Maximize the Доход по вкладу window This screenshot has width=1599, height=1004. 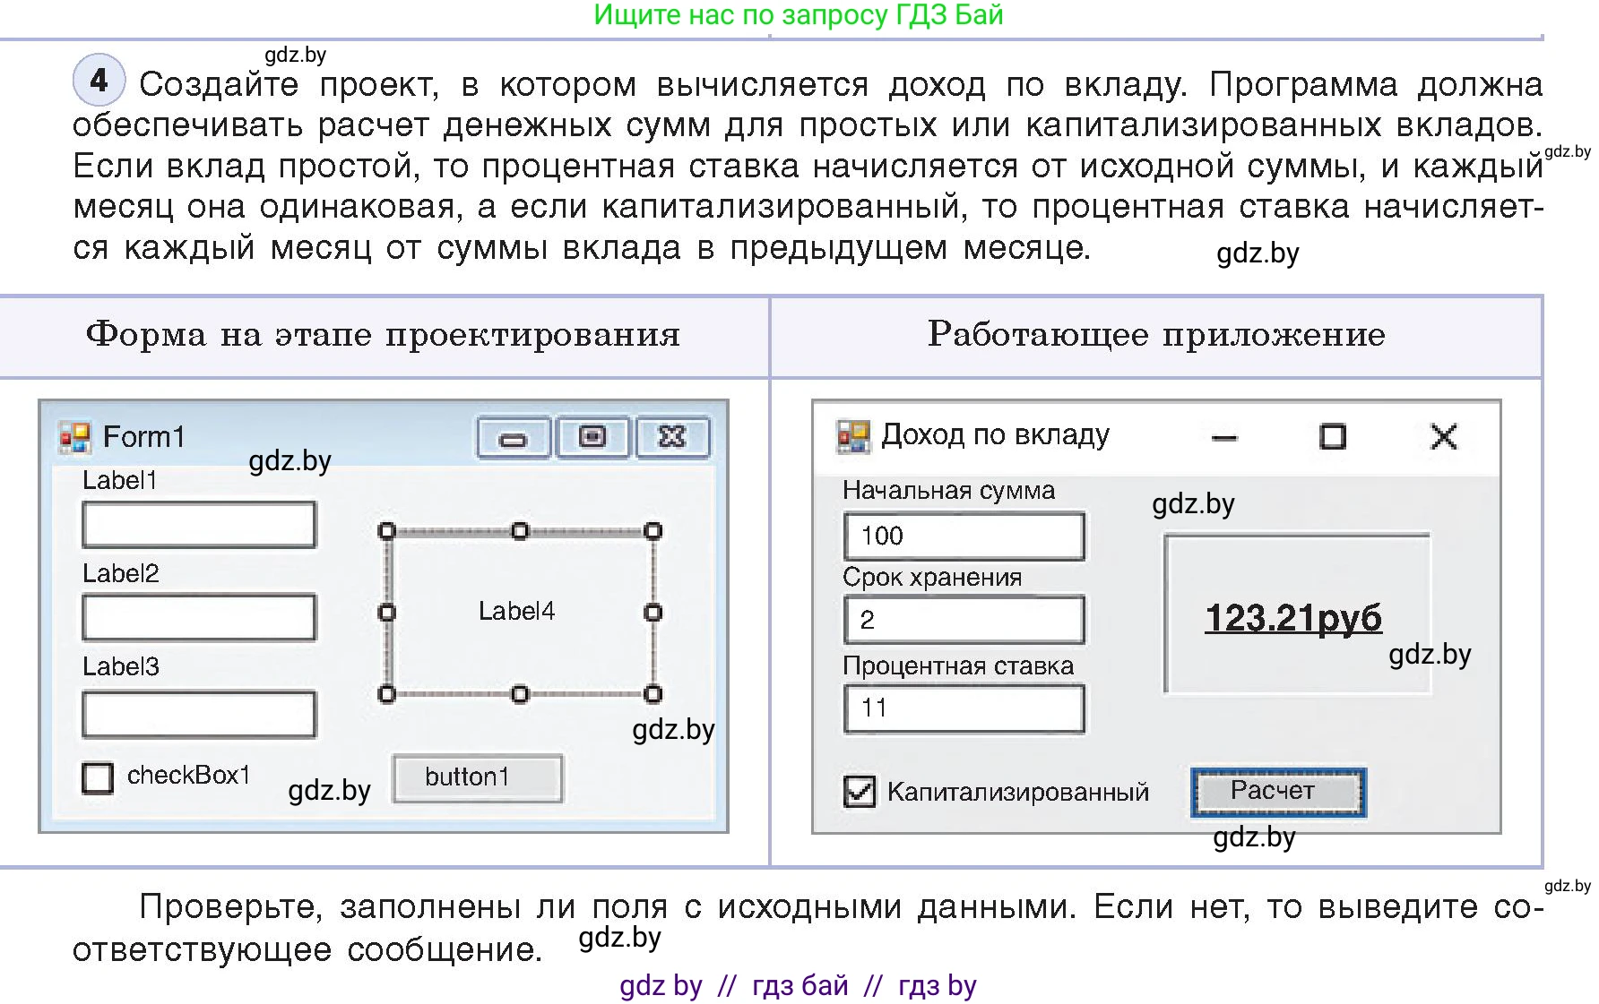click(1333, 437)
